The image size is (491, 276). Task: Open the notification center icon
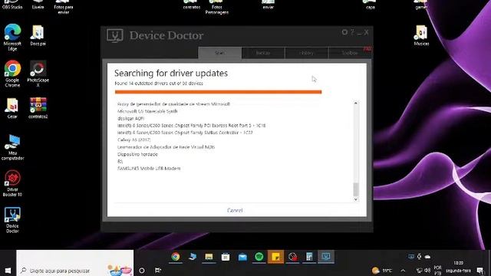click(480, 271)
